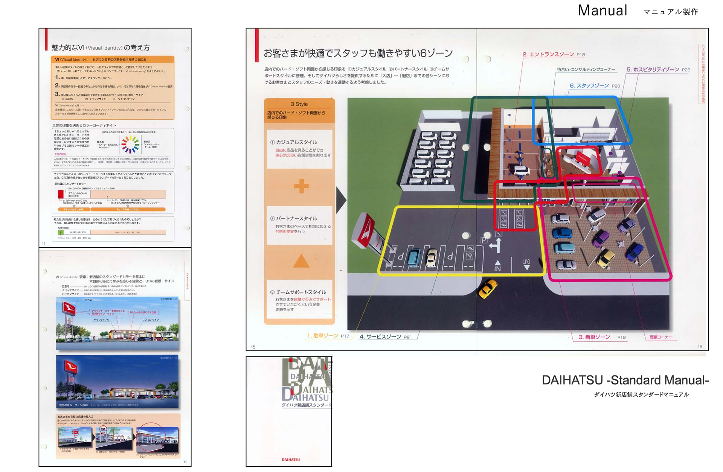The image size is (723, 472).
Task: Open the Daihatsu manual cover thumbnail
Action: [x=289, y=411]
